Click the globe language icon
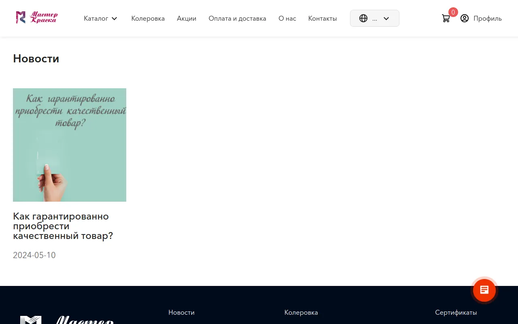 click(363, 18)
